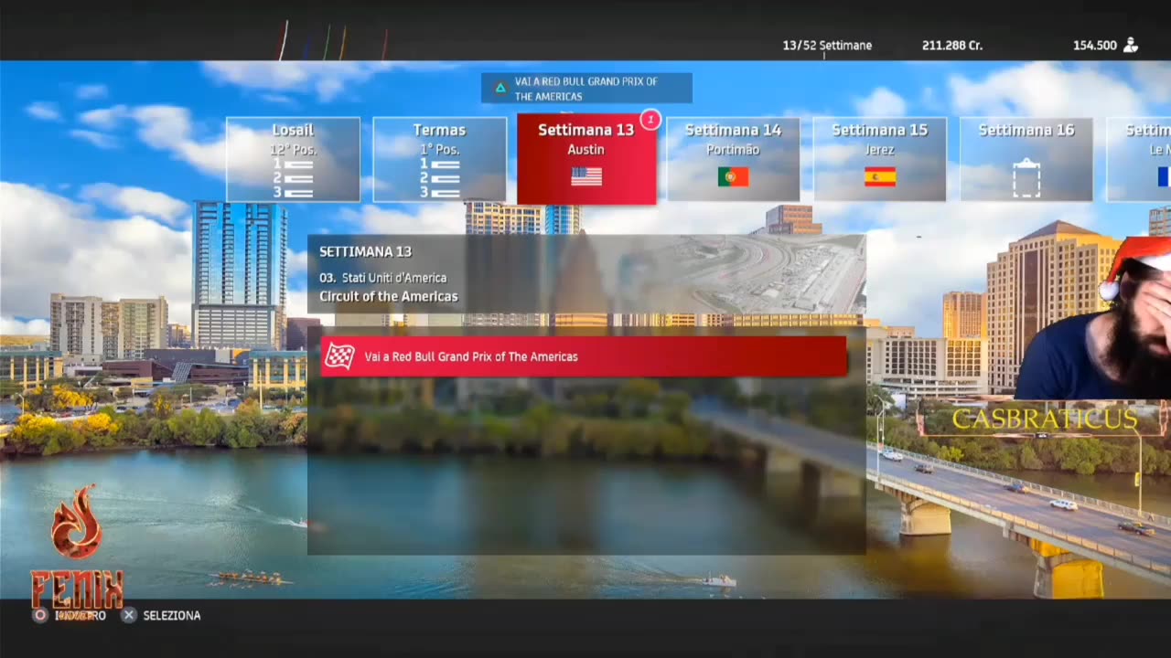Image resolution: width=1171 pixels, height=658 pixels.
Task: Click the 154.500 followers count
Action: [x=1095, y=45]
